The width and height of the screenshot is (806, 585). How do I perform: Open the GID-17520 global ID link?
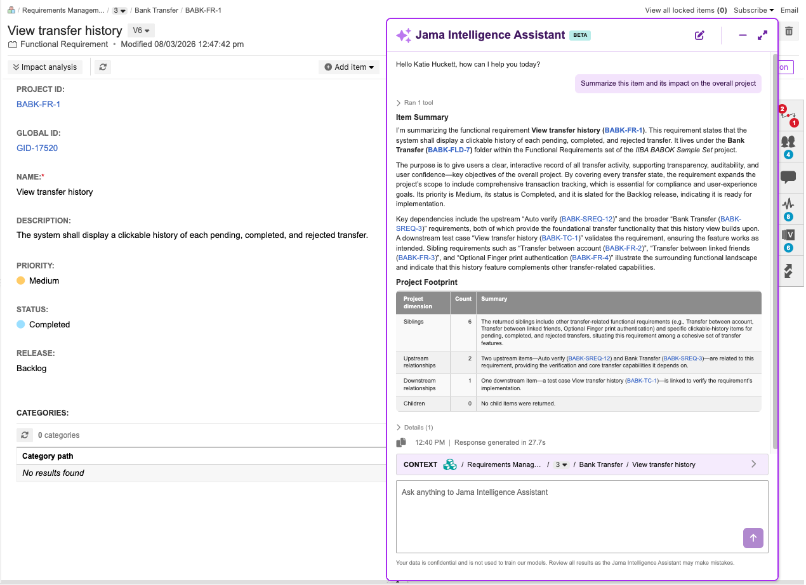37,148
